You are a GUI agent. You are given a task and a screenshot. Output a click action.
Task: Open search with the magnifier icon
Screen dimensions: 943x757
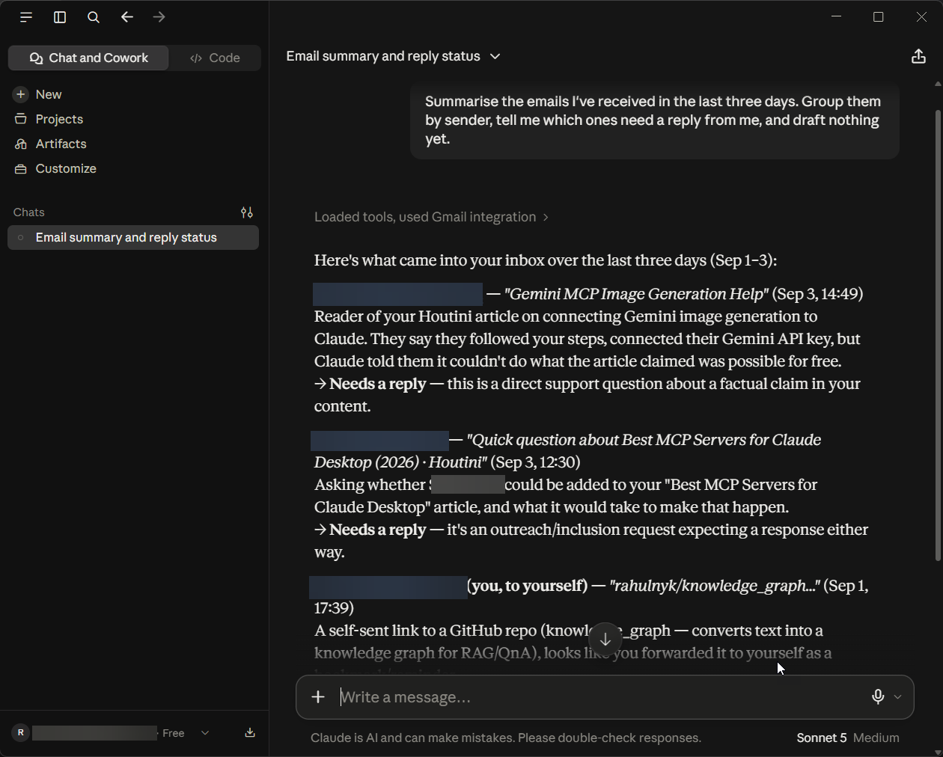click(x=94, y=17)
